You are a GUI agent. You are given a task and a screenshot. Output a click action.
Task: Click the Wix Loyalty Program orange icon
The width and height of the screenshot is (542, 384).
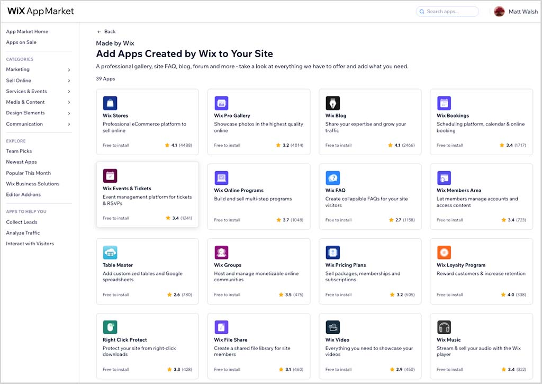tap(444, 253)
